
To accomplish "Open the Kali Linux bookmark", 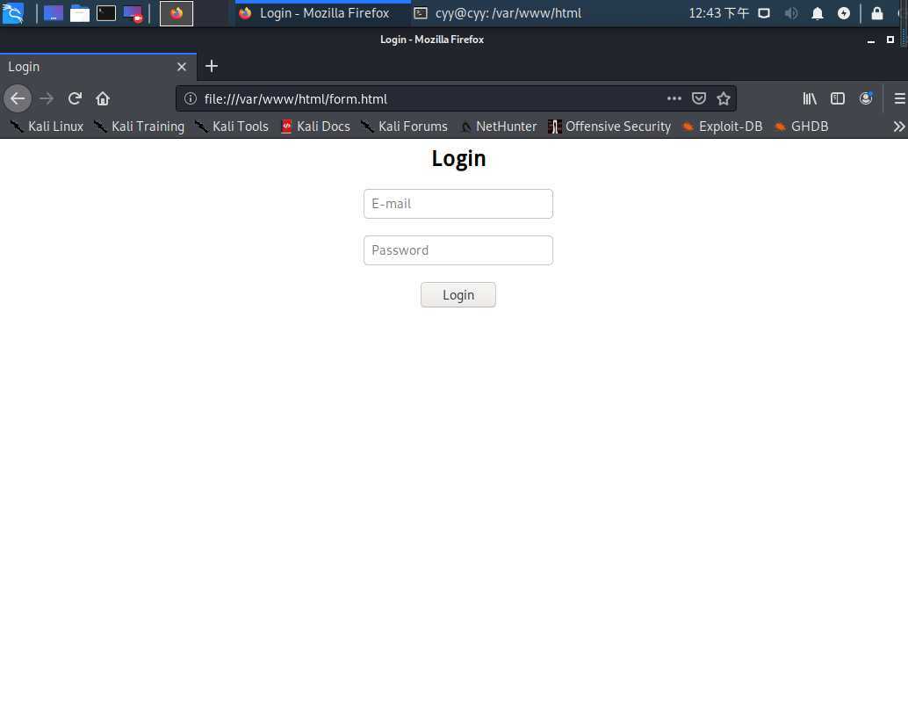I will pyautogui.click(x=47, y=126).
